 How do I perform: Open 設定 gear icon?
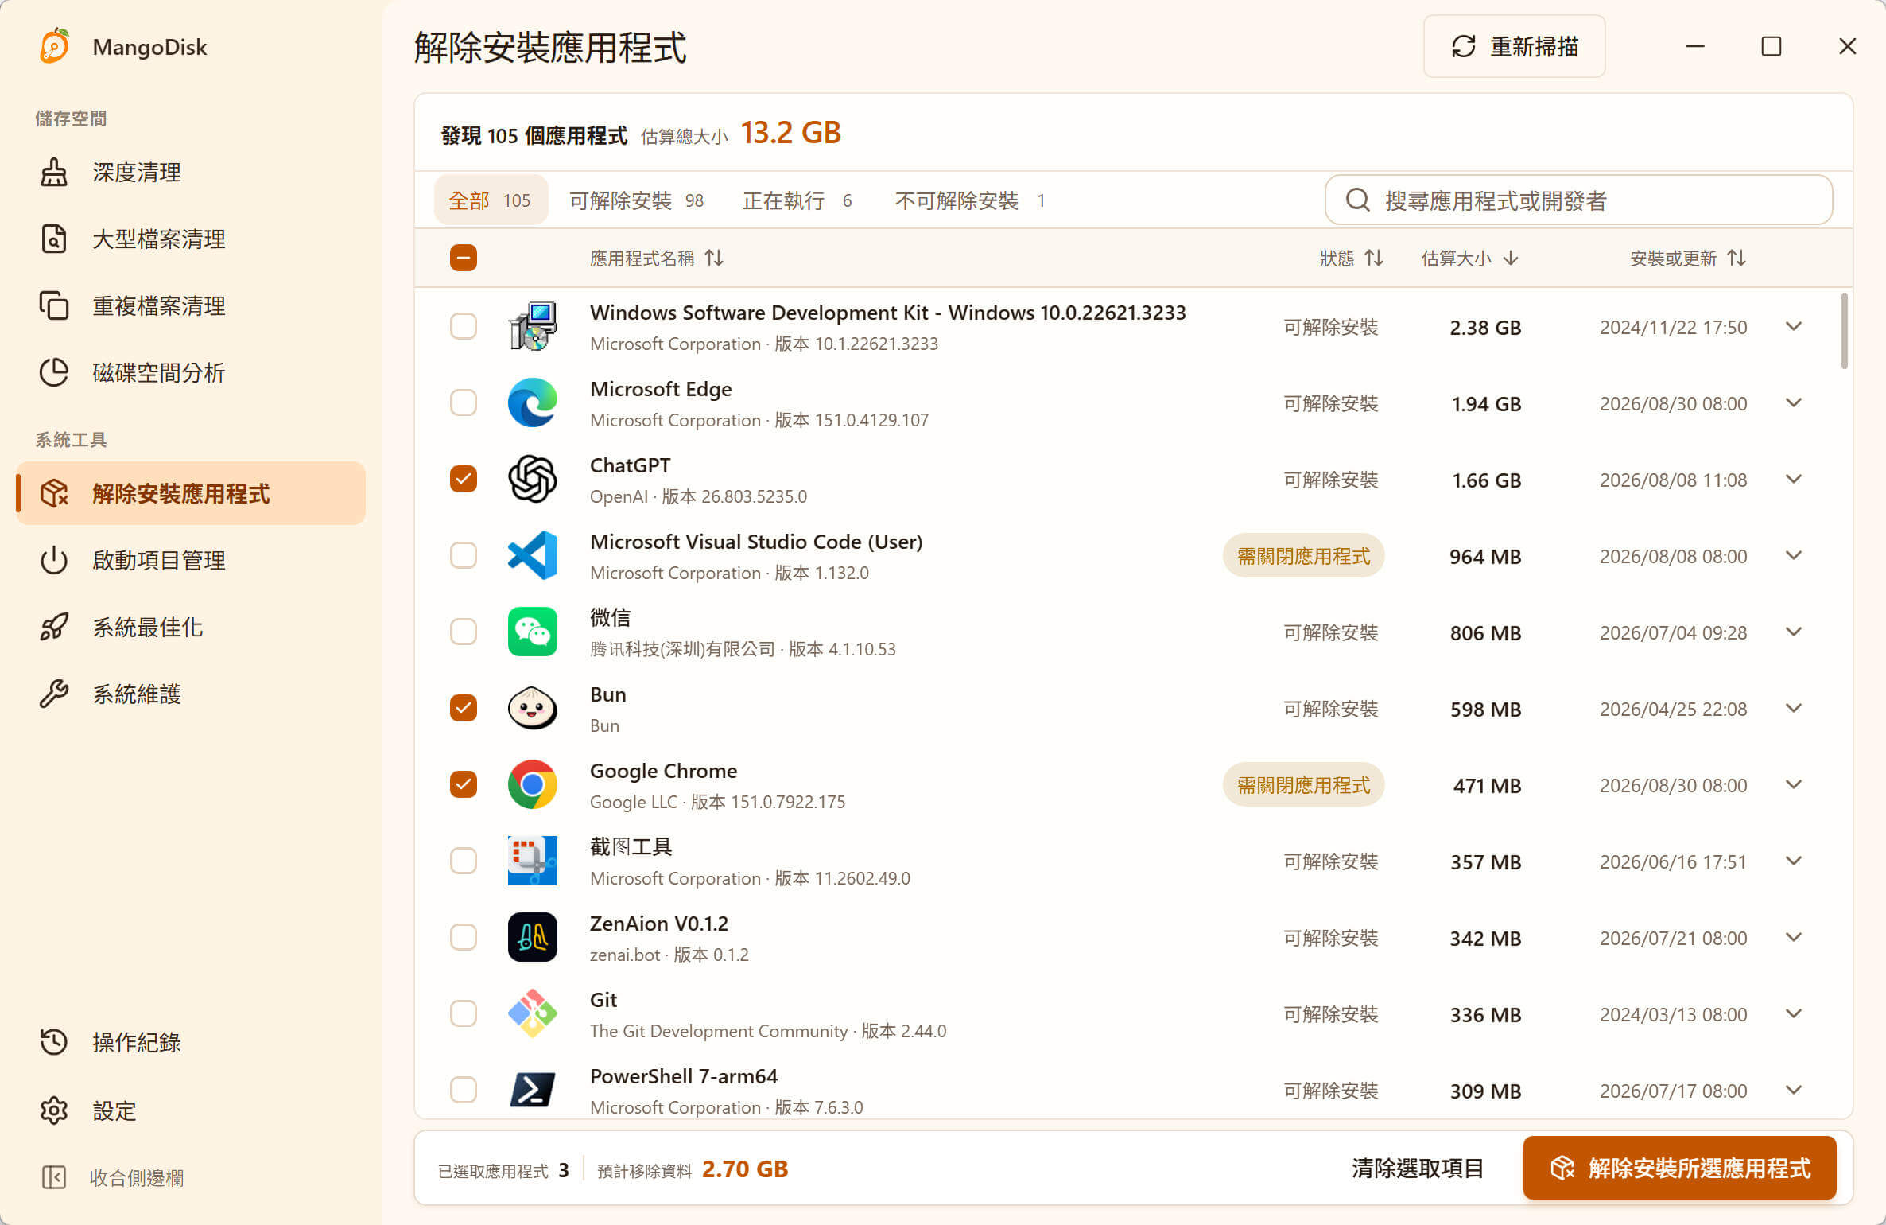[54, 1110]
